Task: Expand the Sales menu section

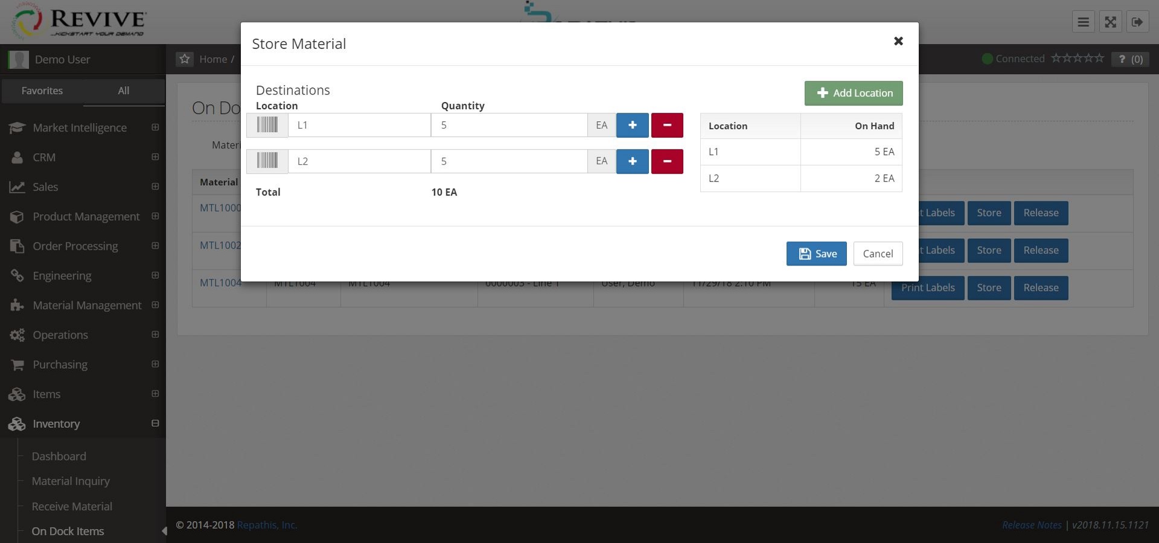Action: click(x=155, y=186)
